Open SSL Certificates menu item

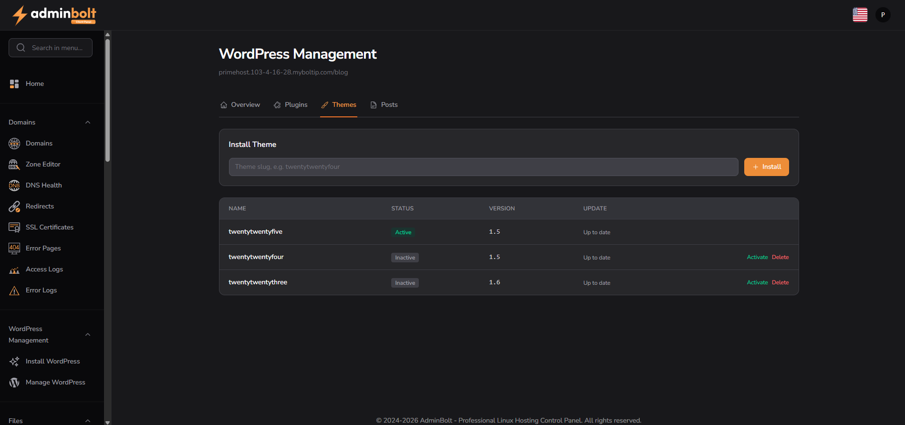[x=51, y=227]
